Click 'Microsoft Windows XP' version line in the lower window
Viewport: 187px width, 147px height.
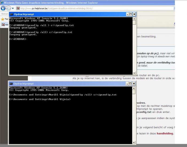[x=38, y=88]
